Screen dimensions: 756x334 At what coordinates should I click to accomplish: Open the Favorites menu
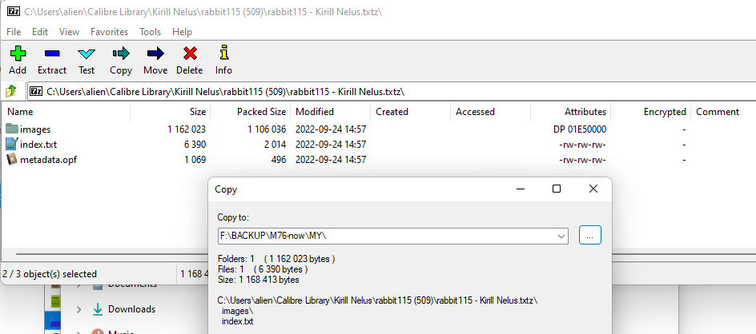110,32
